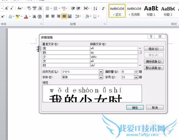Click the pinyin field containing wǒ

(114, 48)
